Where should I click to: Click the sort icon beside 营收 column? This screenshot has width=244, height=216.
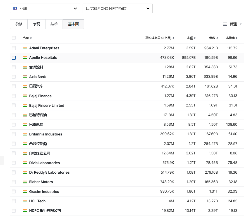click(x=217, y=38)
